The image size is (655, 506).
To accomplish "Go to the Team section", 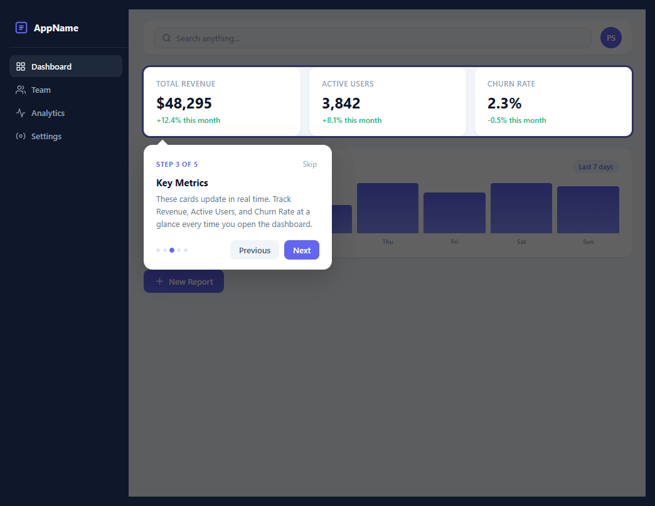I will point(66,90).
